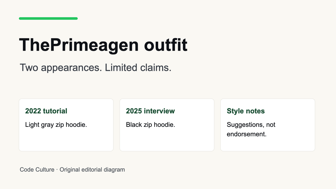Screen dimensions: 336x189
Task: Click the Light gray zip hoodie description
Action: point(56,125)
